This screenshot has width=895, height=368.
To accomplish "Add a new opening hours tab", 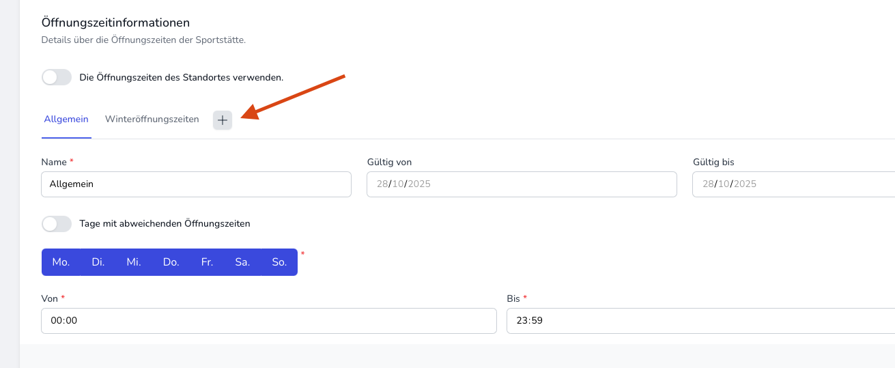I will pos(223,120).
